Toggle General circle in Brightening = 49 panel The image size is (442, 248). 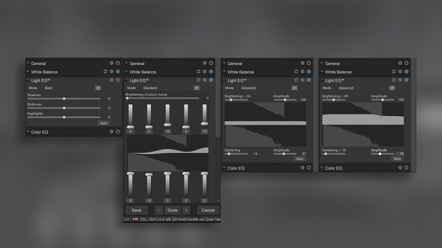406,63
